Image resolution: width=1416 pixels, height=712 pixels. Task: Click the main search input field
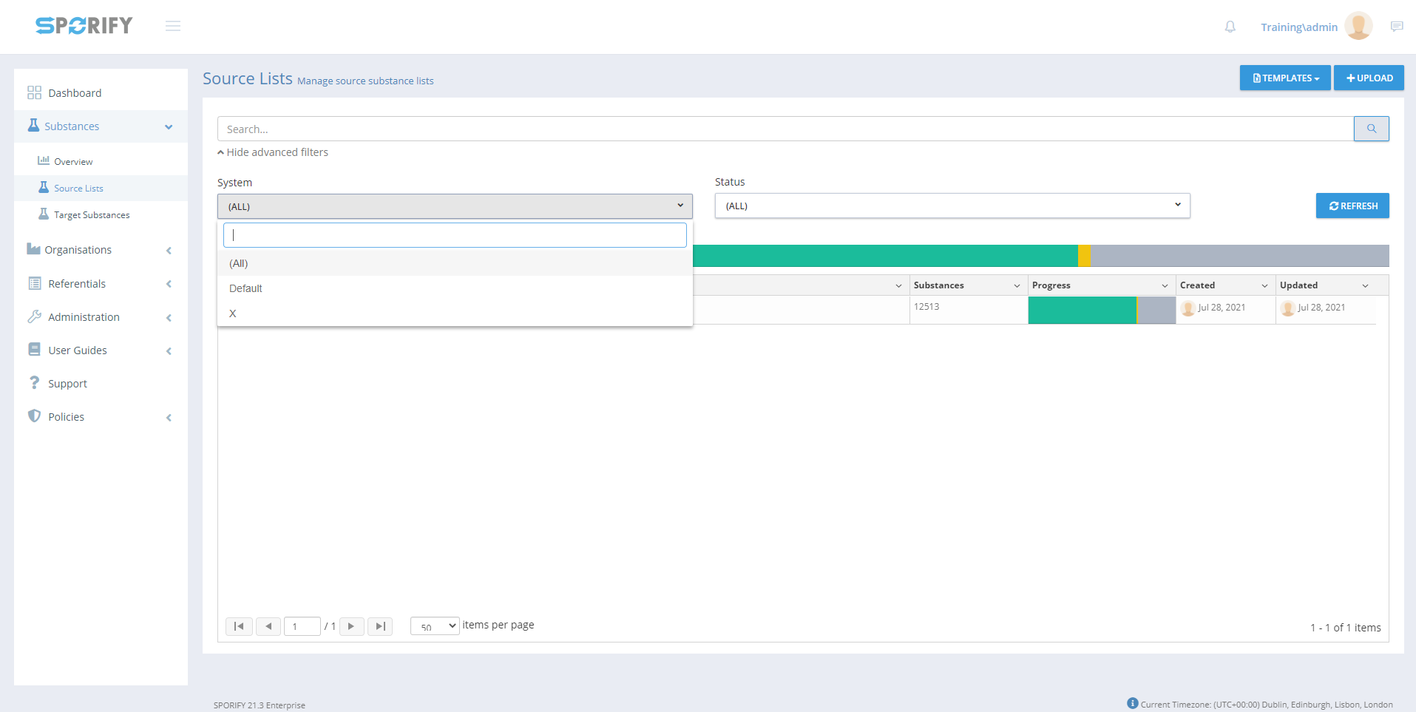pos(785,129)
